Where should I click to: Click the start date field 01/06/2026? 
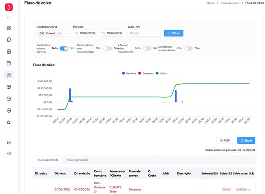(x=85, y=33)
